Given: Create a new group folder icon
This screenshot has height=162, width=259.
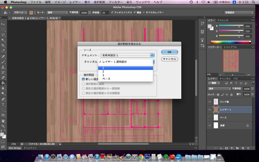Looking at the screenshot, I should click(x=237, y=148).
